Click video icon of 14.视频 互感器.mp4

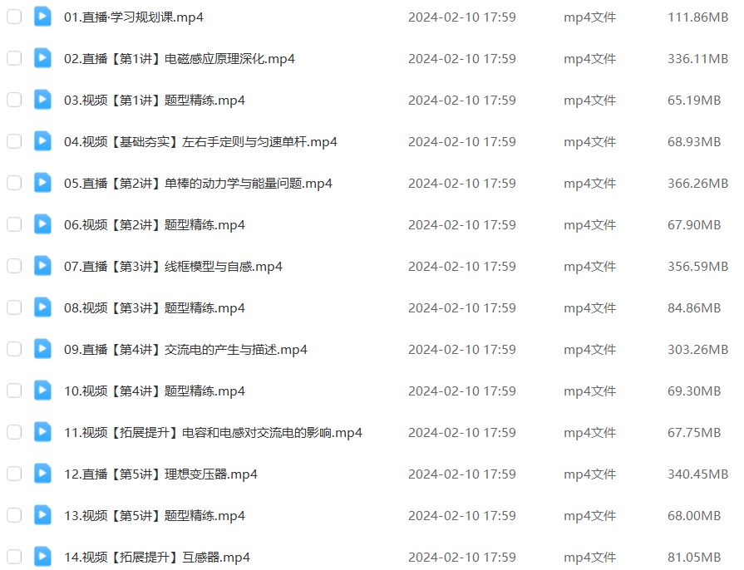[x=42, y=557]
